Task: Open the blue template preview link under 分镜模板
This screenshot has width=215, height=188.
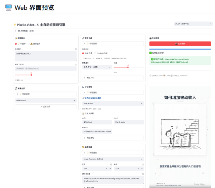Action: [93, 98]
